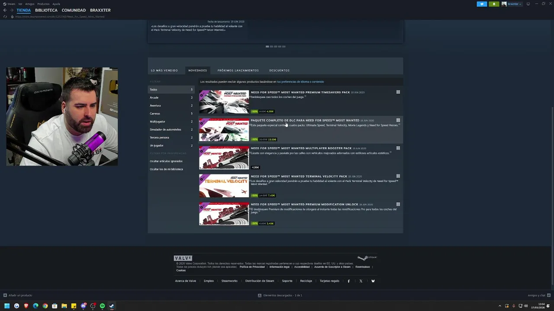Image resolution: width=554 pixels, height=311 pixels.
Task: Open Brave browser from taskbar
Action: [26, 306]
